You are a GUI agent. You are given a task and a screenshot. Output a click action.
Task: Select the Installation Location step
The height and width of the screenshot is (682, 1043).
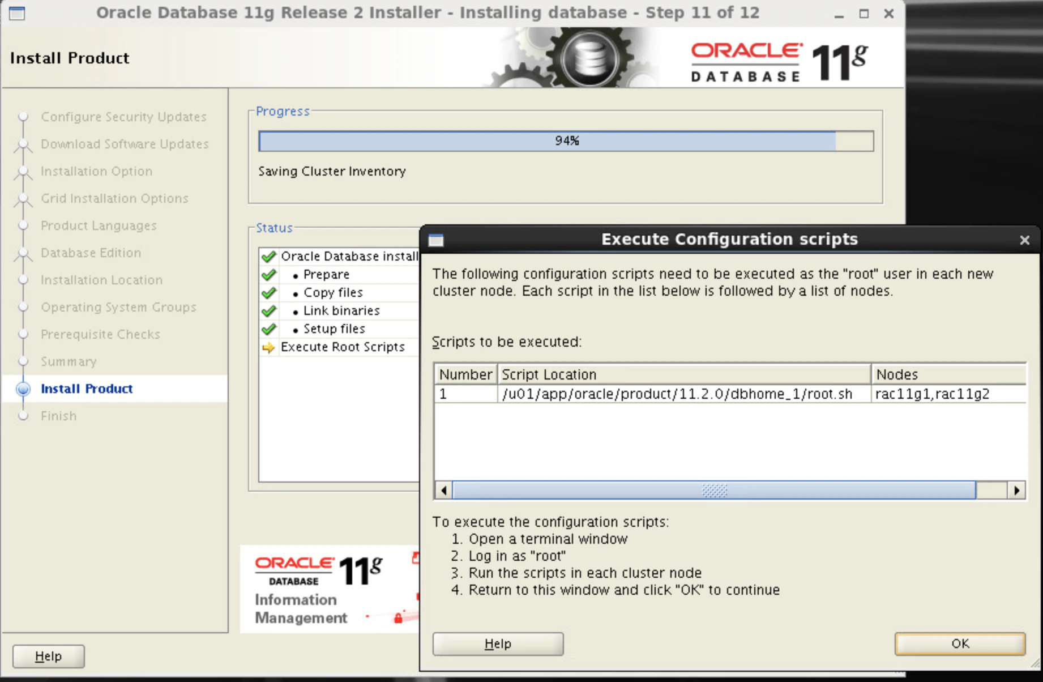point(101,280)
